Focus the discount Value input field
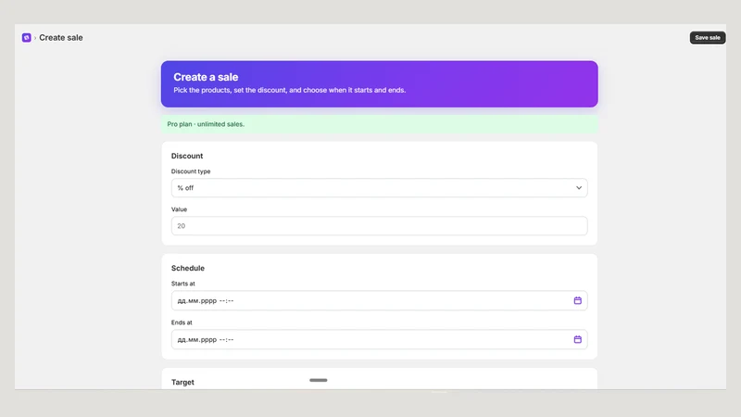Screen dimensions: 741x417 pos(380,226)
